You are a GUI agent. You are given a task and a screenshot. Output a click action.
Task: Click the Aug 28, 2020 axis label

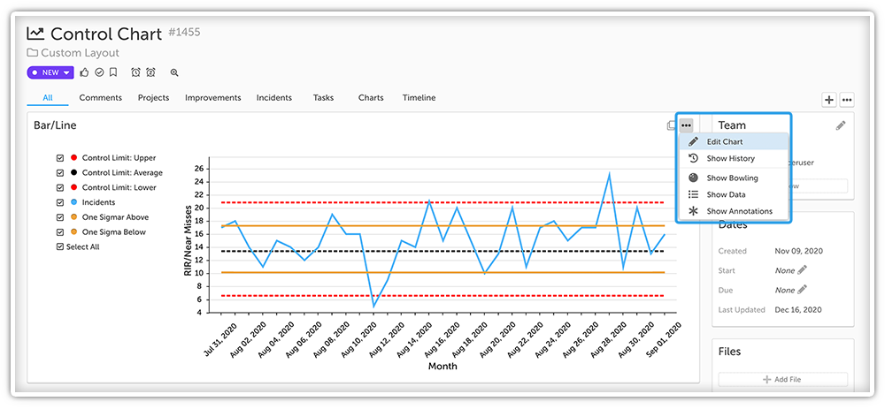point(609,339)
